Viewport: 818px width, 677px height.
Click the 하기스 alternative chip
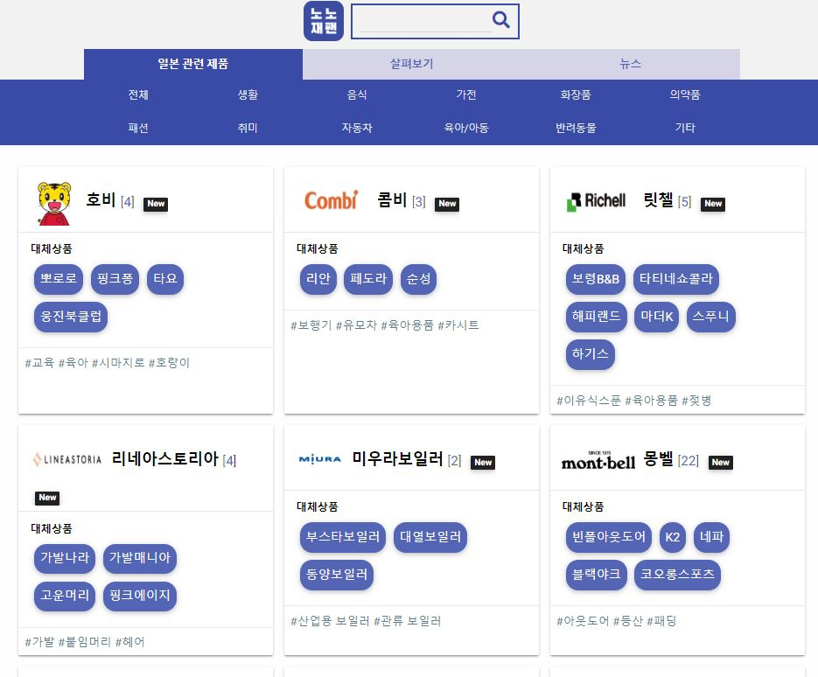pos(590,353)
